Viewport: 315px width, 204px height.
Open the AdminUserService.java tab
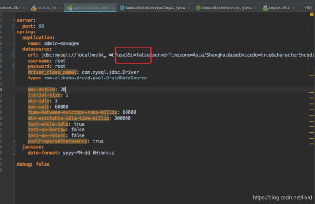(x=226, y=8)
